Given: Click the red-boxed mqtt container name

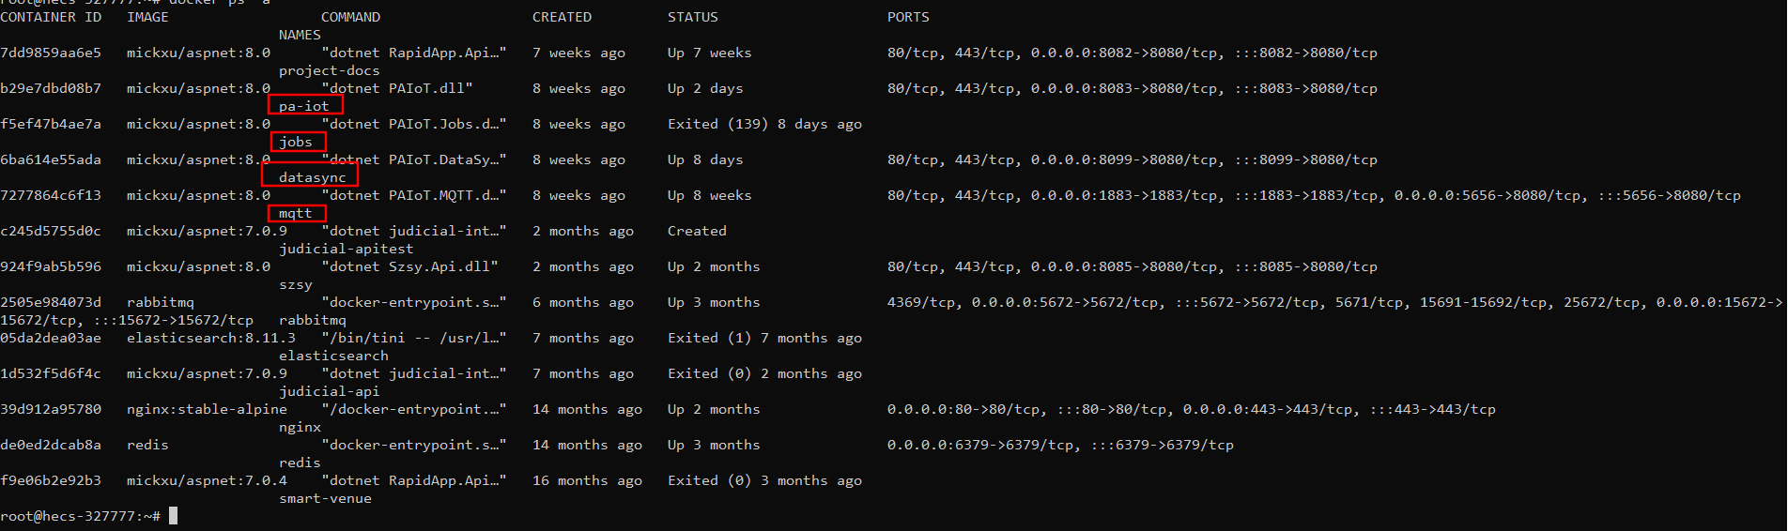Looking at the screenshot, I should (x=296, y=213).
